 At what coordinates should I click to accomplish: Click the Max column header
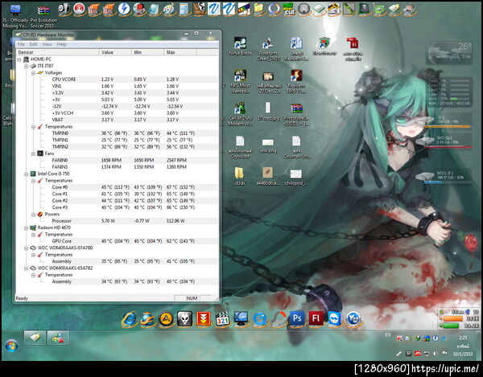point(180,52)
